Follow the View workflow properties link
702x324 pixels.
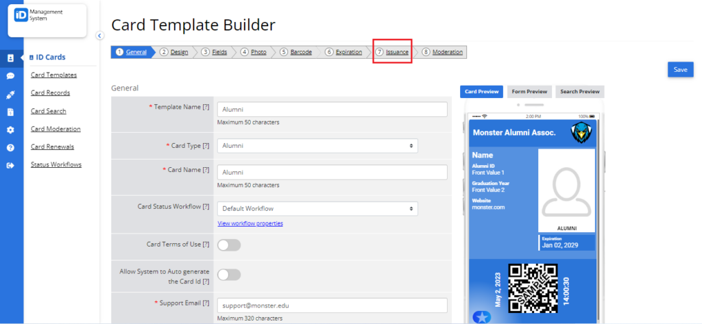point(250,223)
